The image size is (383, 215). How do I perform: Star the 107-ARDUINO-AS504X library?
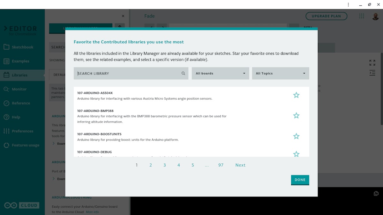click(x=296, y=95)
